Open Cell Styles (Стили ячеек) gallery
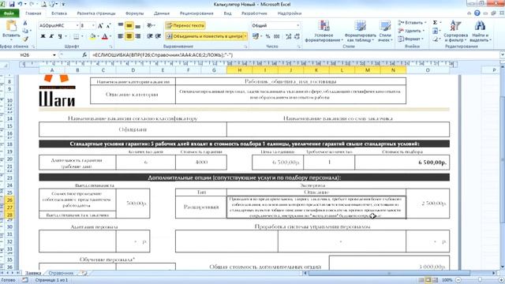Screen dimensions: 505x284 coord(385,32)
